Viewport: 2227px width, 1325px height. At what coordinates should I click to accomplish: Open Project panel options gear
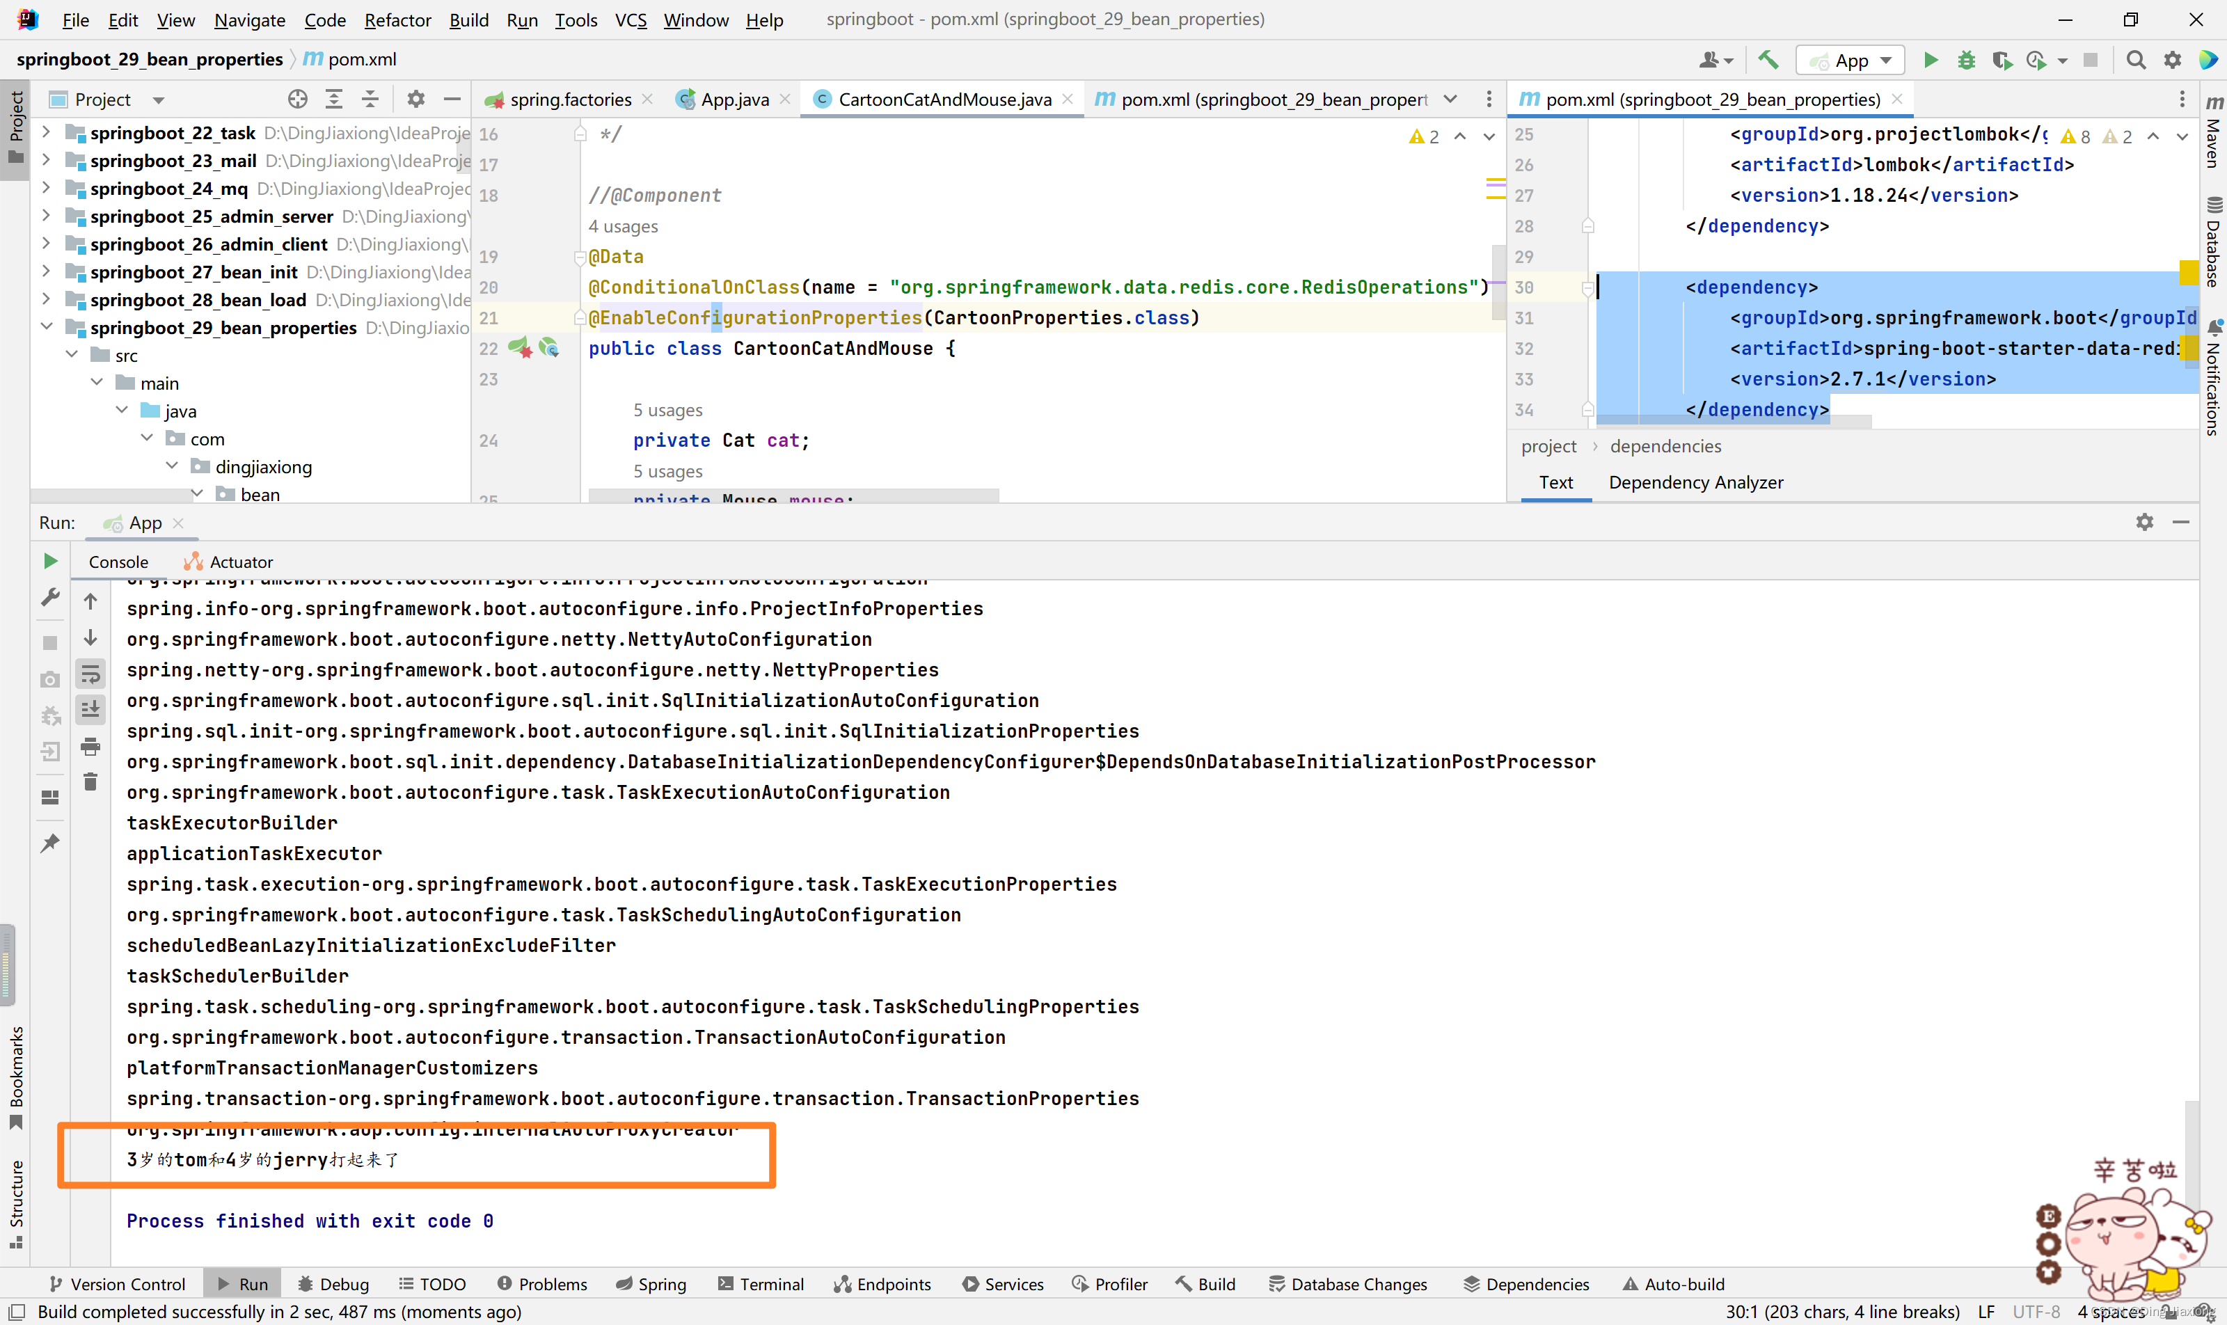pos(416,99)
